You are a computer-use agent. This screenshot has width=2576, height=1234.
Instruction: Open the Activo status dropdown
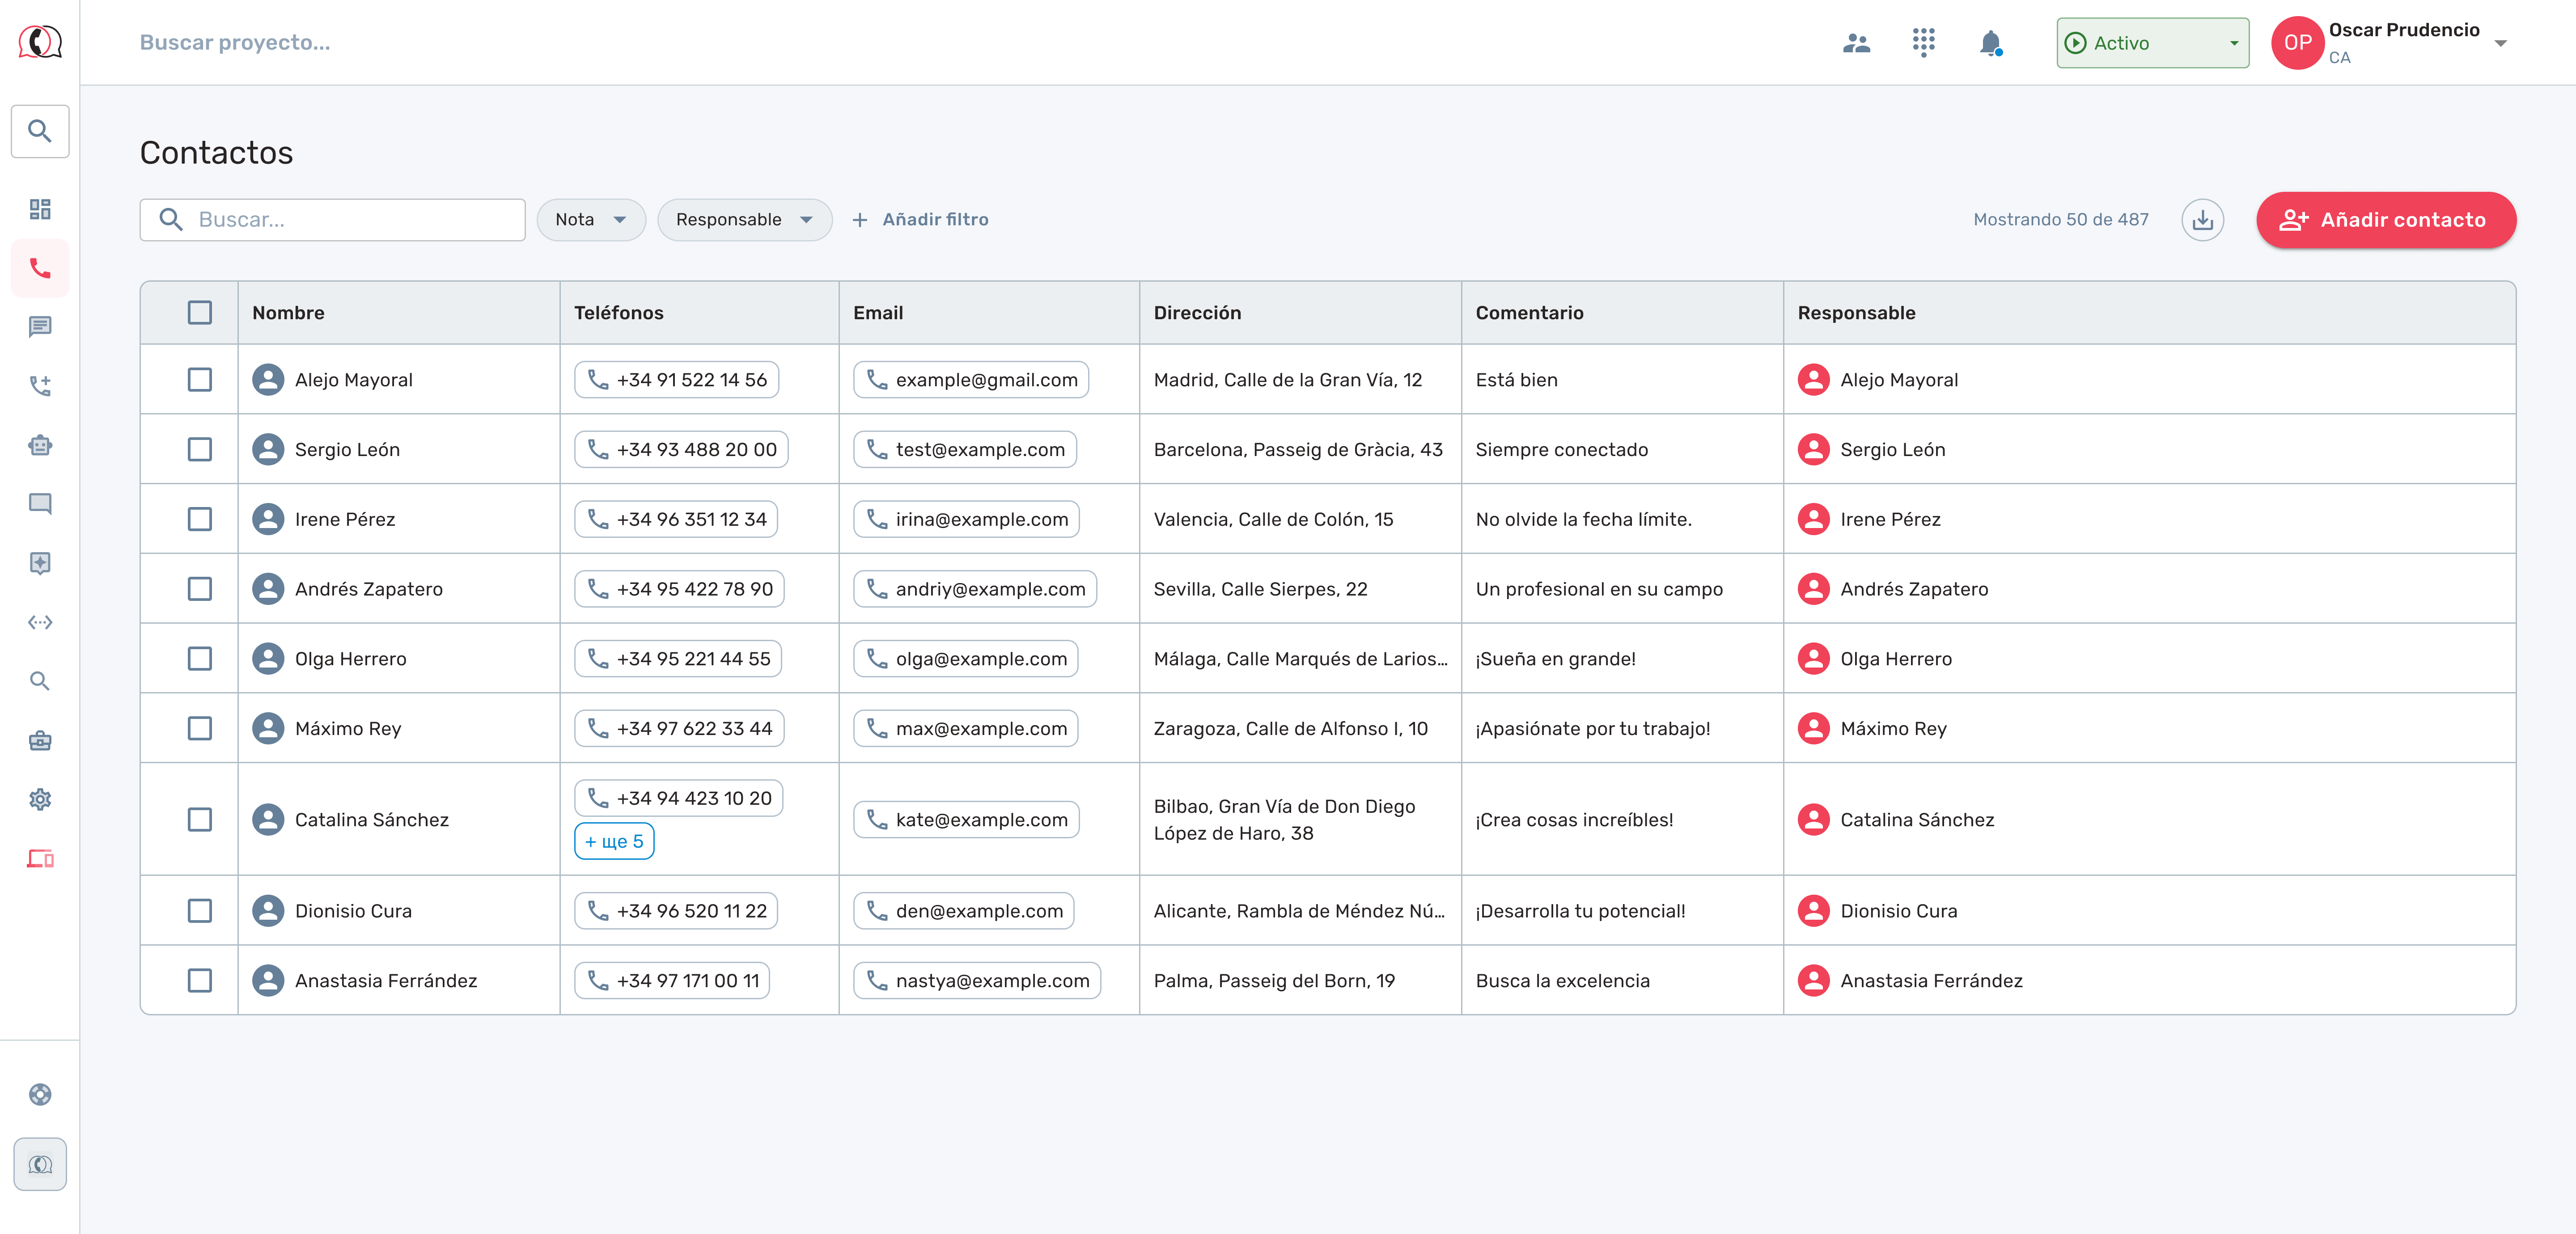[2152, 43]
